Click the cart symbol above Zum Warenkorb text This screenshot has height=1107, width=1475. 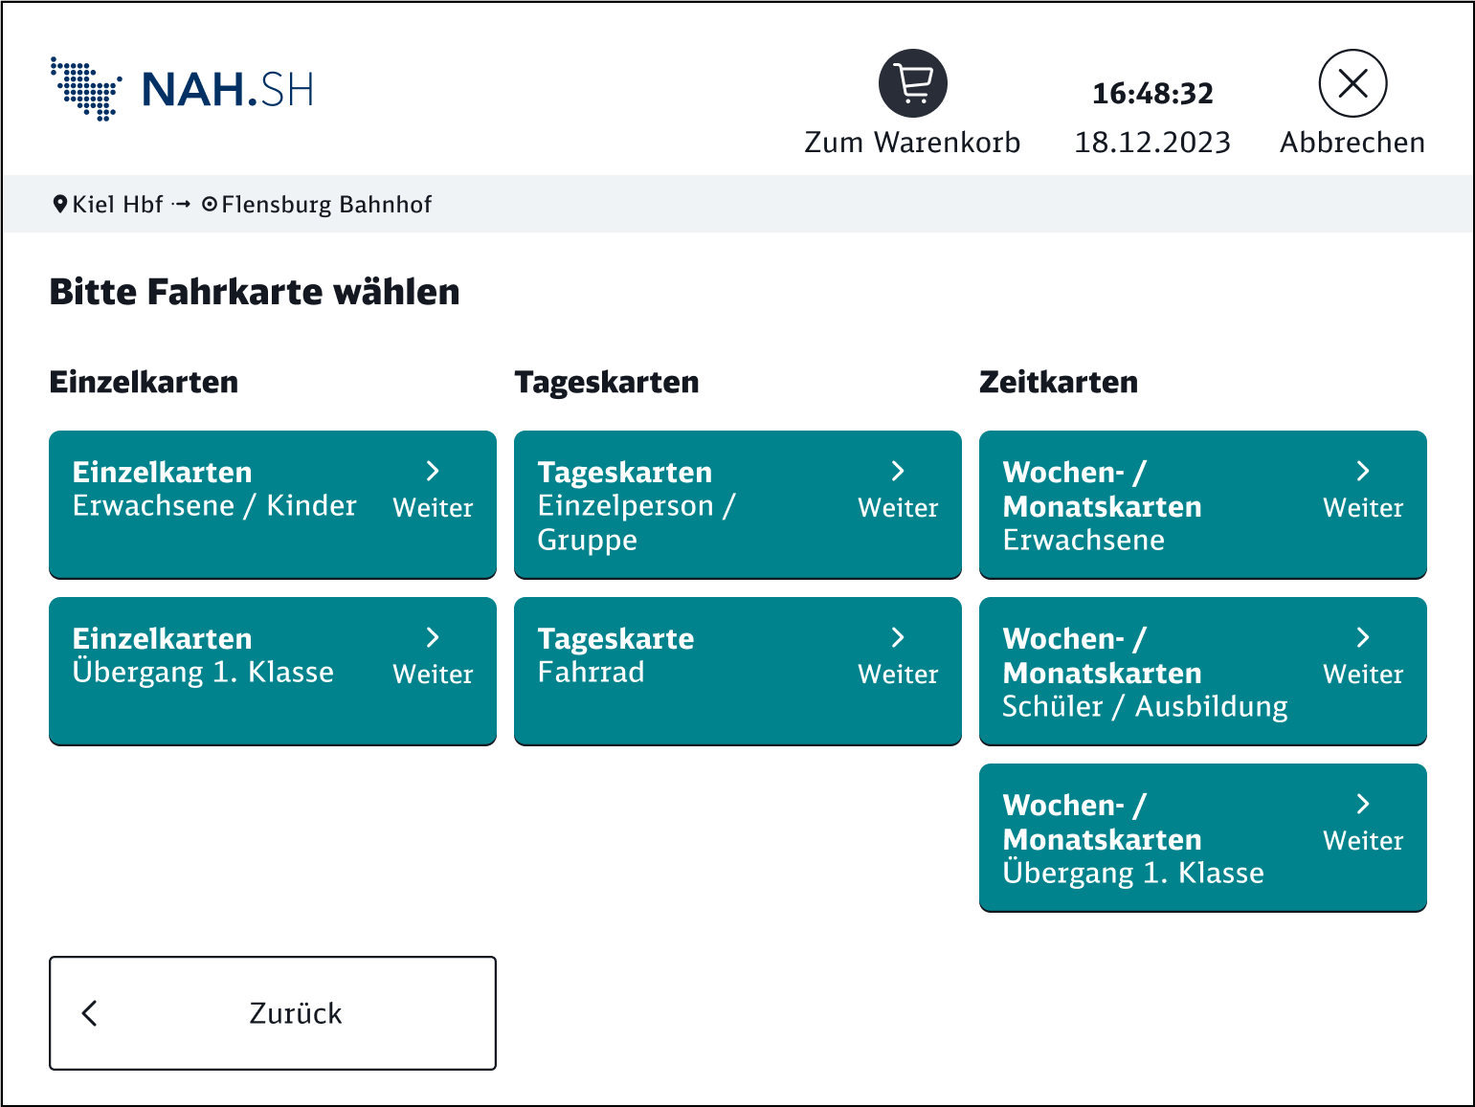(912, 83)
